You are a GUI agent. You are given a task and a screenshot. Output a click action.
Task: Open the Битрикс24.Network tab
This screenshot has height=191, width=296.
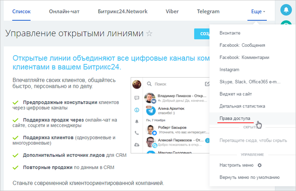[123, 11]
